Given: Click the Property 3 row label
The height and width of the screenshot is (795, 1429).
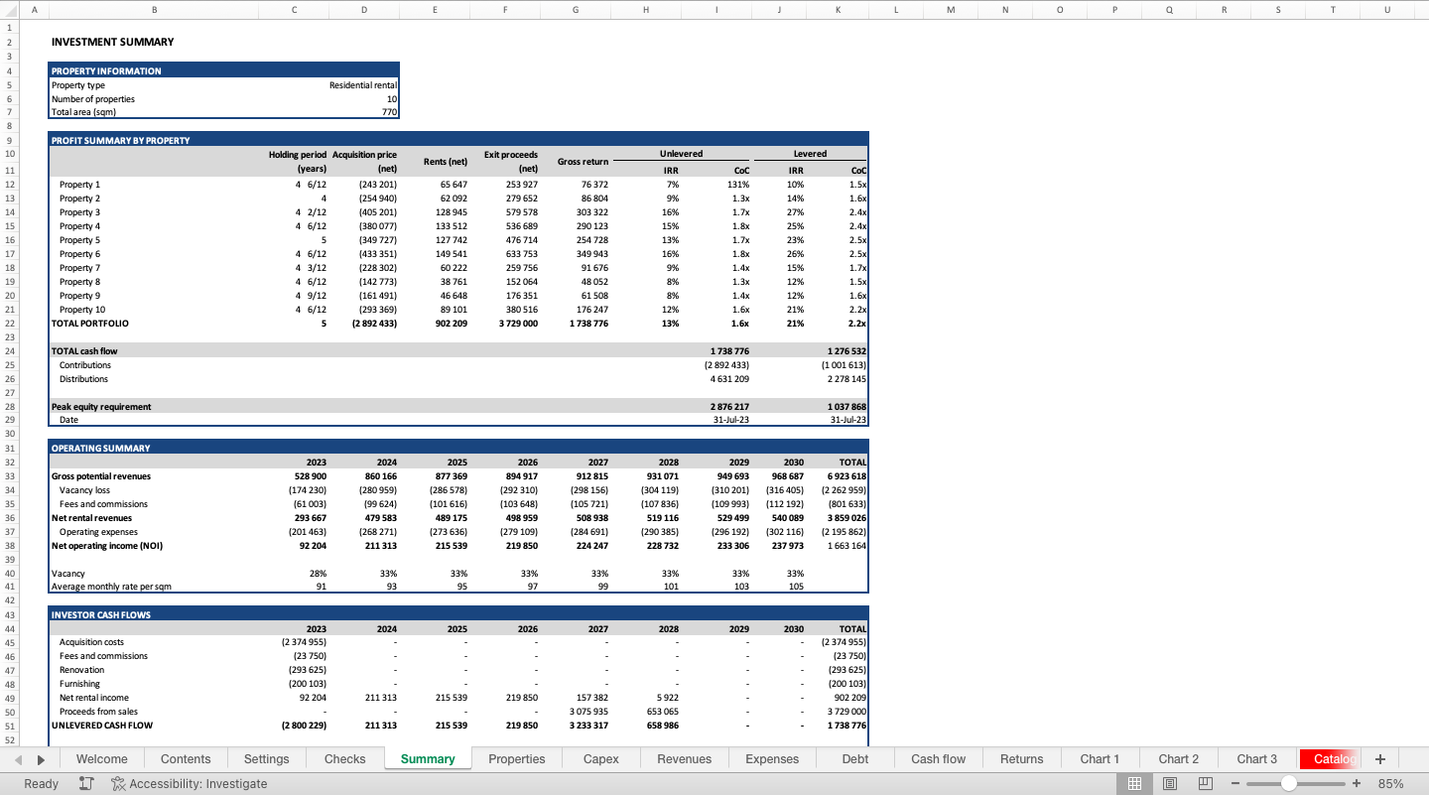Looking at the screenshot, I should tap(79, 212).
